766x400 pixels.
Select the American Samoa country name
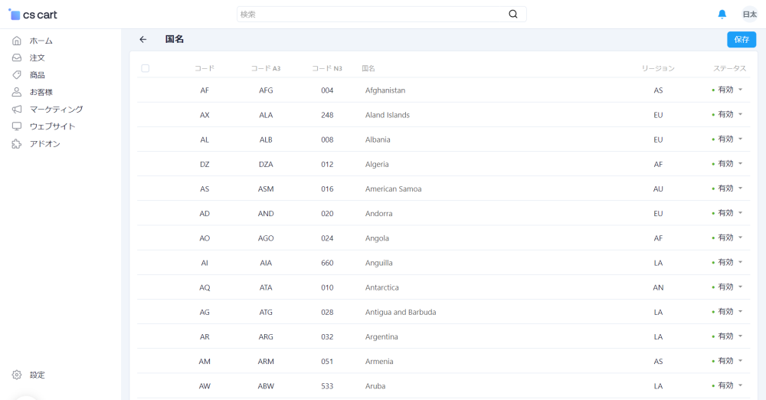tap(393, 189)
